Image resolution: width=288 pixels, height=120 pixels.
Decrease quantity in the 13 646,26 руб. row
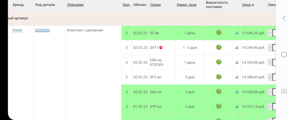pos(270,33)
